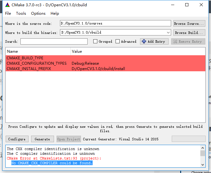
Task: Sort by the Name column header
Action: (x=38, y=51)
